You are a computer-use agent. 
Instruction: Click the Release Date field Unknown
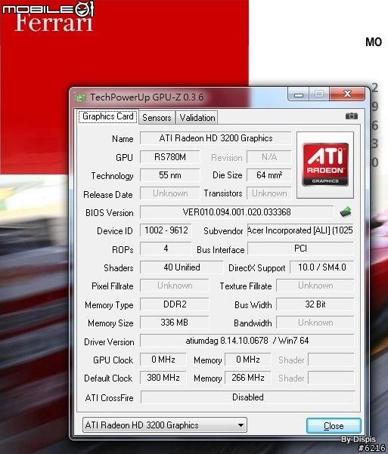(x=170, y=193)
